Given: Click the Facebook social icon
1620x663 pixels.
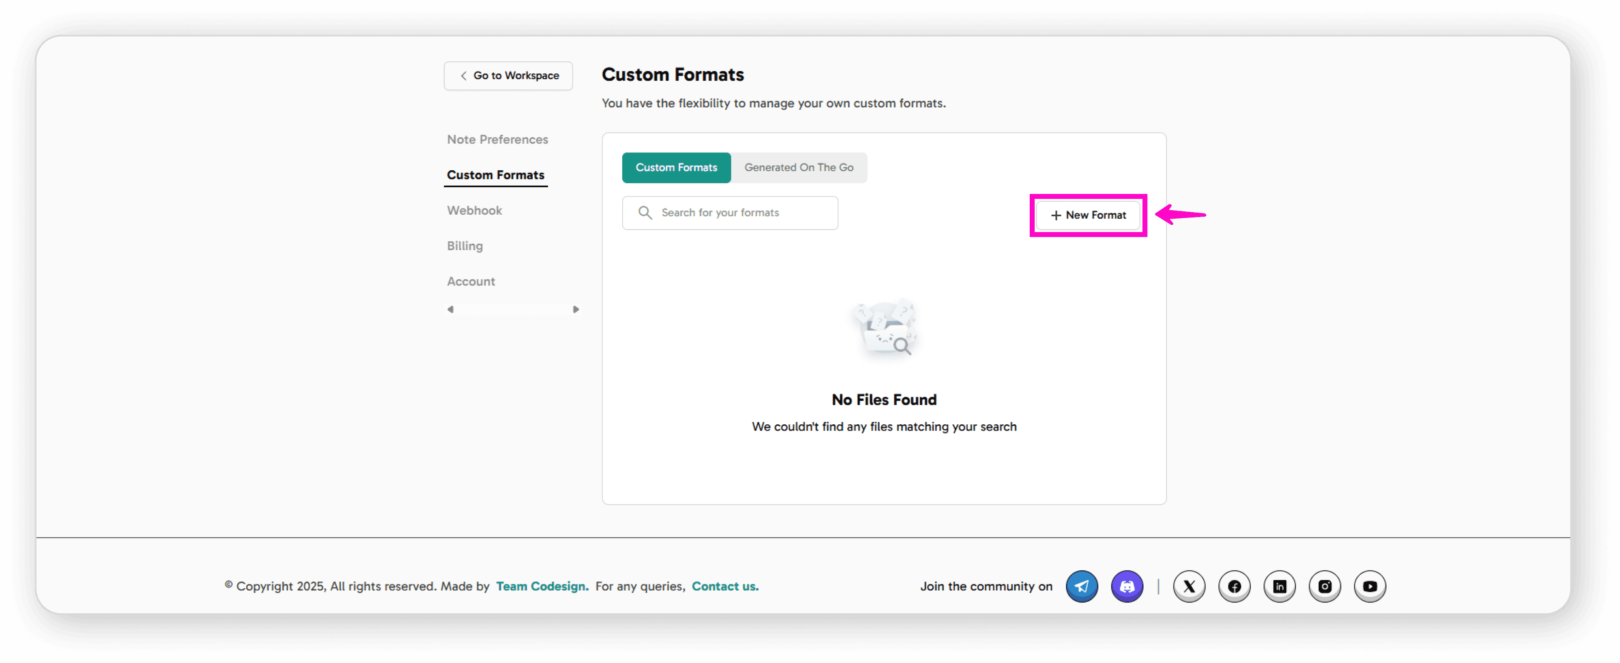Looking at the screenshot, I should click(x=1234, y=586).
